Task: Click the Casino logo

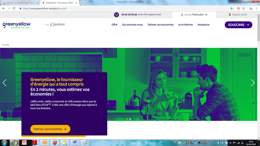Action: [x=58, y=25]
